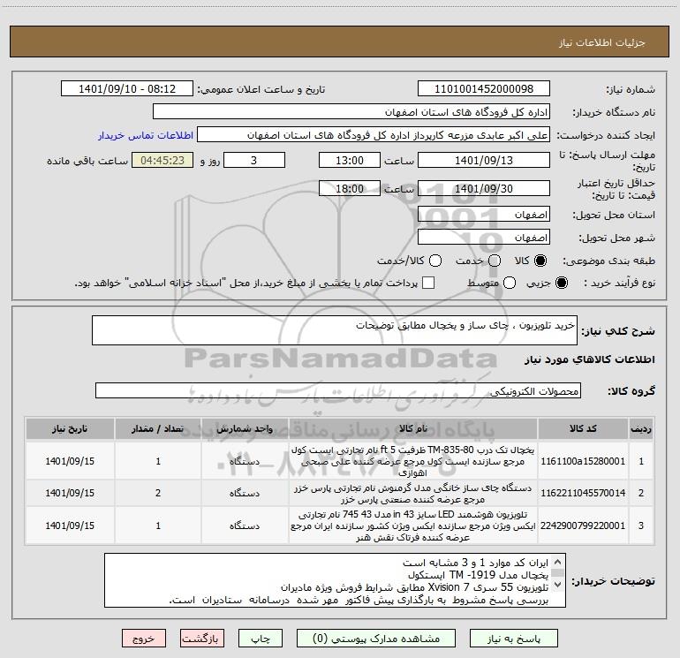This screenshot has height=658, width=680.
Task: Click the اطلاعات کالاهای مورد نیاز section title
Action: (589, 359)
